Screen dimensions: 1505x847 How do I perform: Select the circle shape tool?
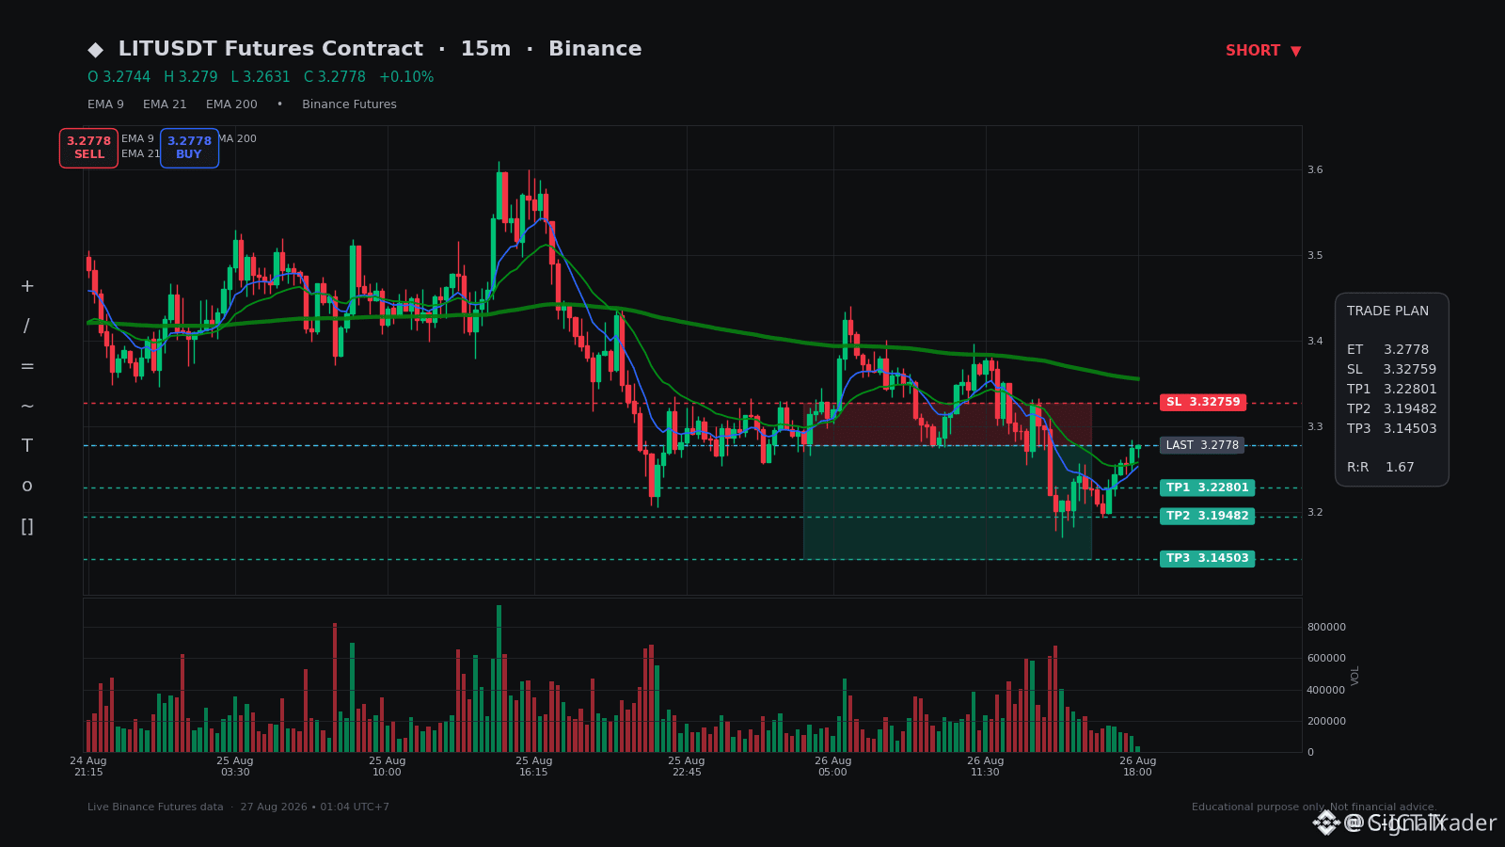(x=27, y=487)
